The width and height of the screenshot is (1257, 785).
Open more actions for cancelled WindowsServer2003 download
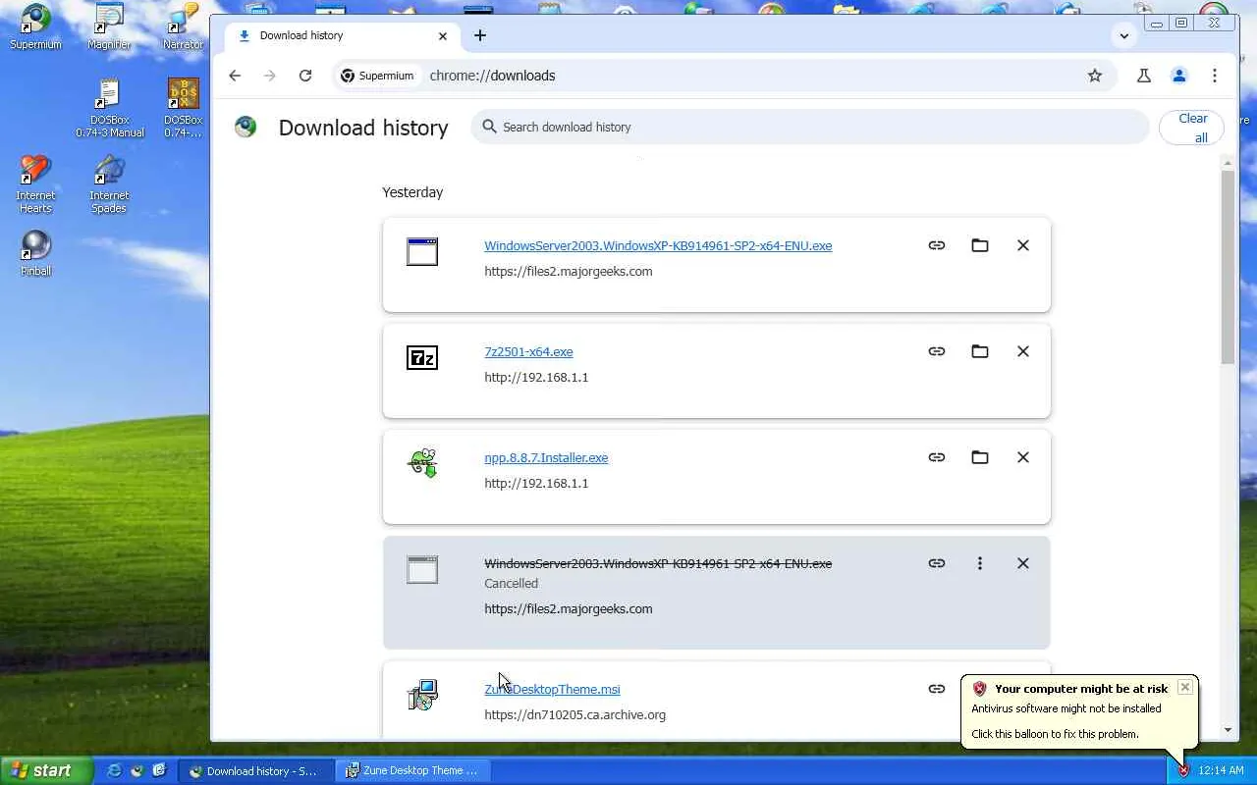pyautogui.click(x=980, y=563)
